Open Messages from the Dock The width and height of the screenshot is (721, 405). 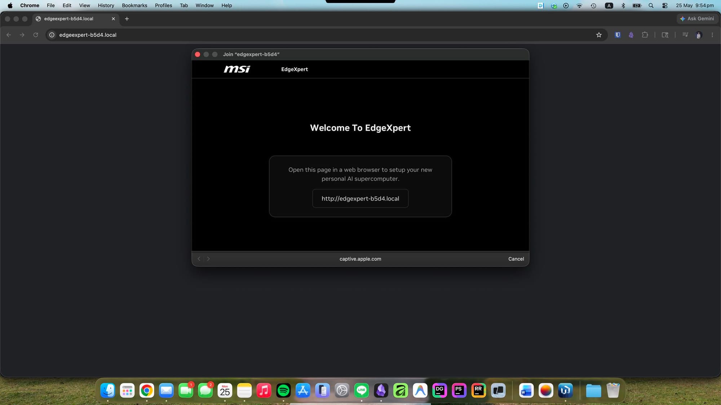(205, 390)
